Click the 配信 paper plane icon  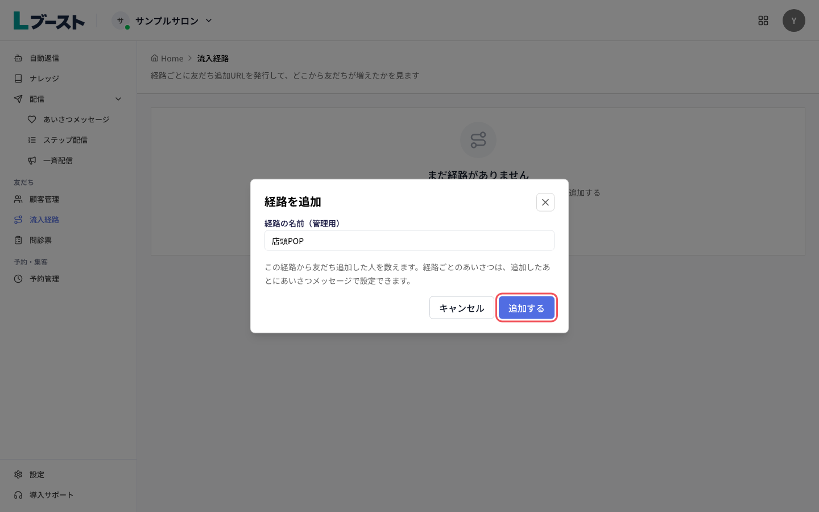18,99
